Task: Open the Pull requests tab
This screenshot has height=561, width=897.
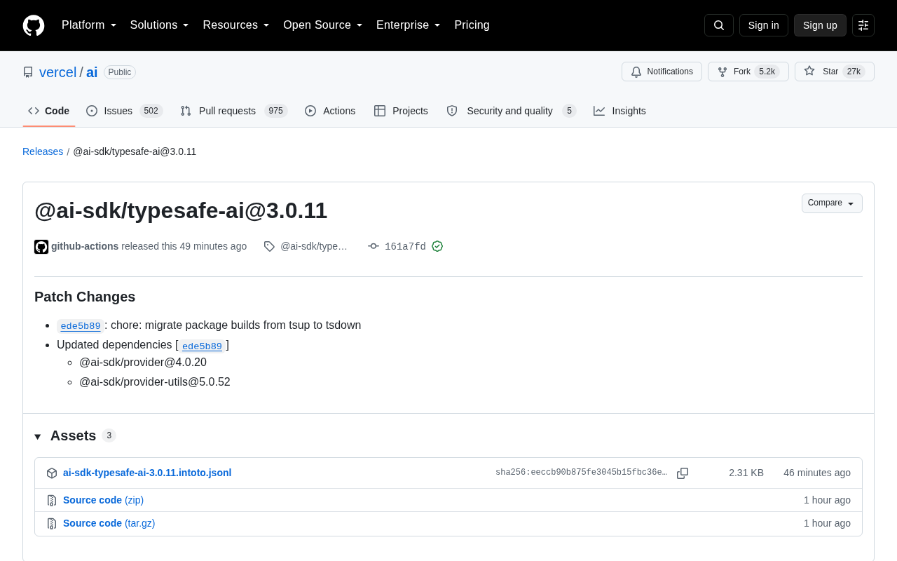Action: tap(234, 111)
